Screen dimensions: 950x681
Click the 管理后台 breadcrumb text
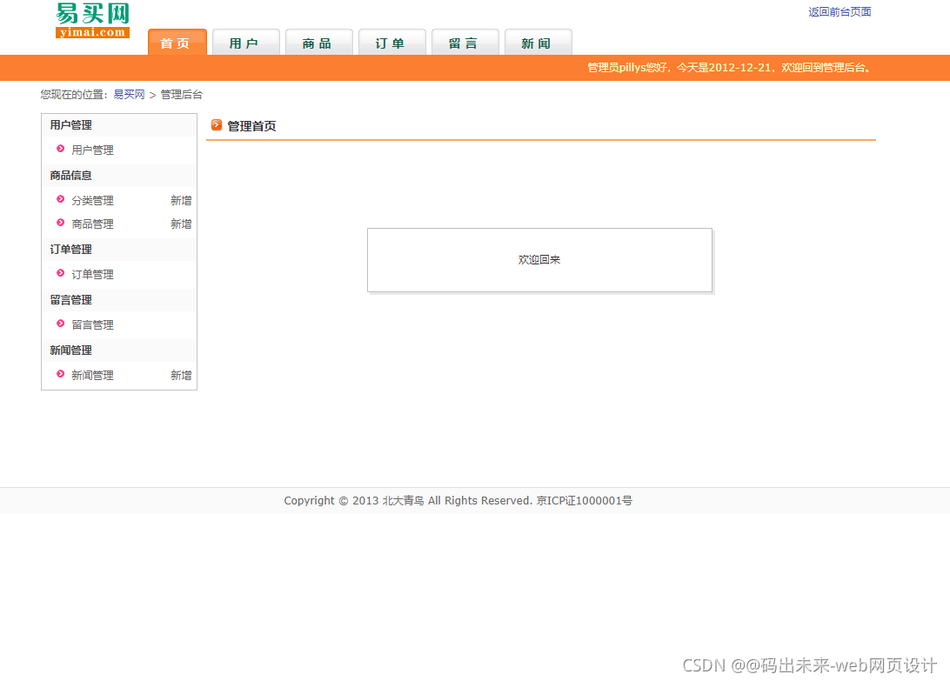[x=181, y=95]
